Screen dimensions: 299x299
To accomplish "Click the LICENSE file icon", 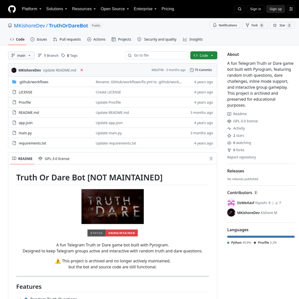I will [14, 92].
